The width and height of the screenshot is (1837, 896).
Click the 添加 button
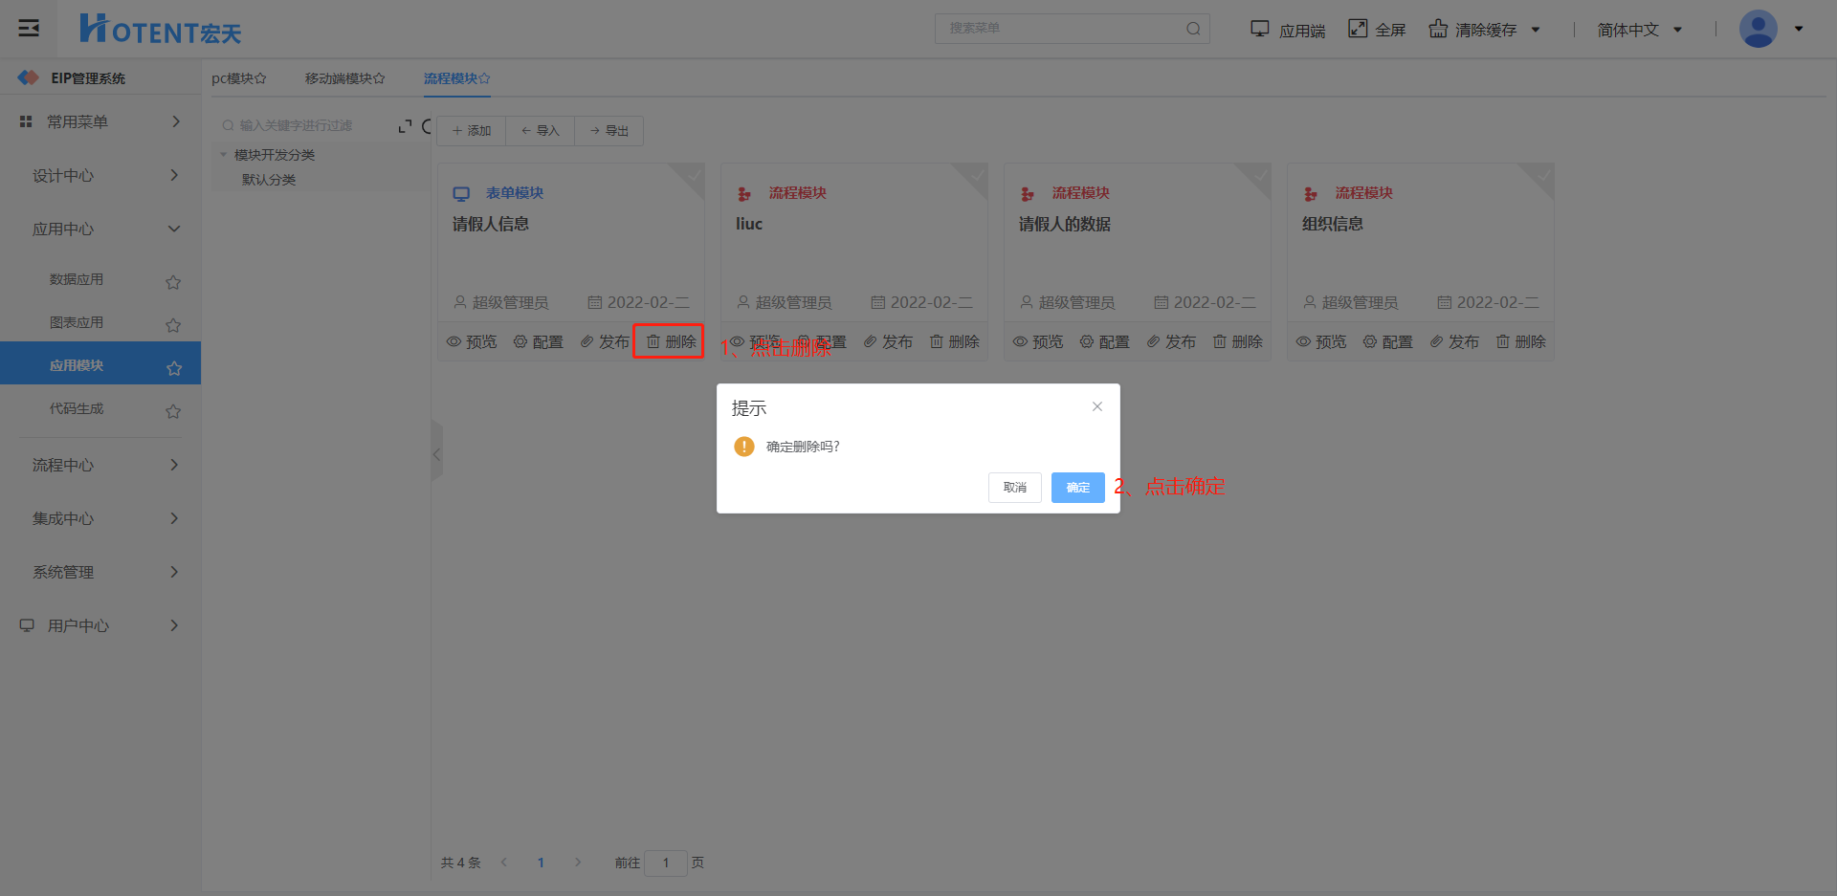pyautogui.click(x=472, y=131)
